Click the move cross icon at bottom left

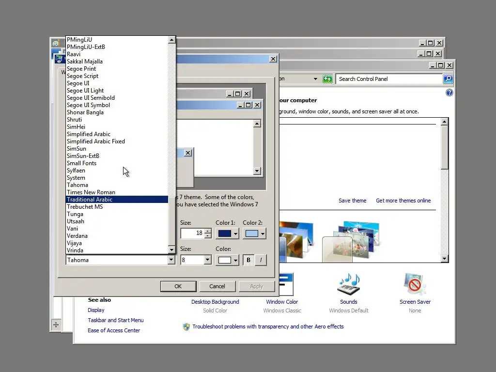point(56,325)
